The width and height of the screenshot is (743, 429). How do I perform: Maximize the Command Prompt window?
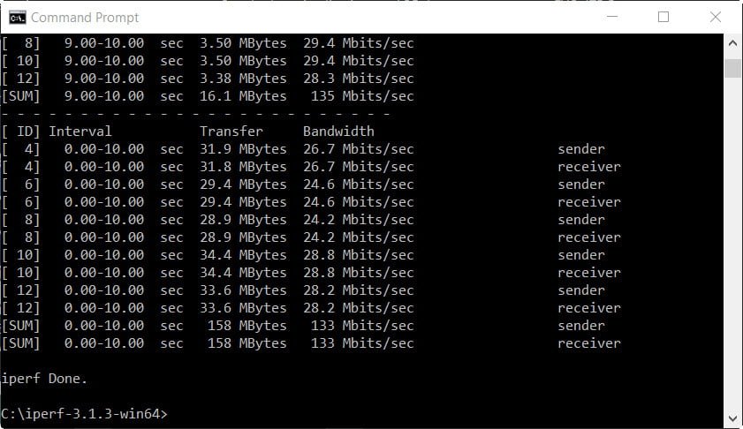coord(663,17)
